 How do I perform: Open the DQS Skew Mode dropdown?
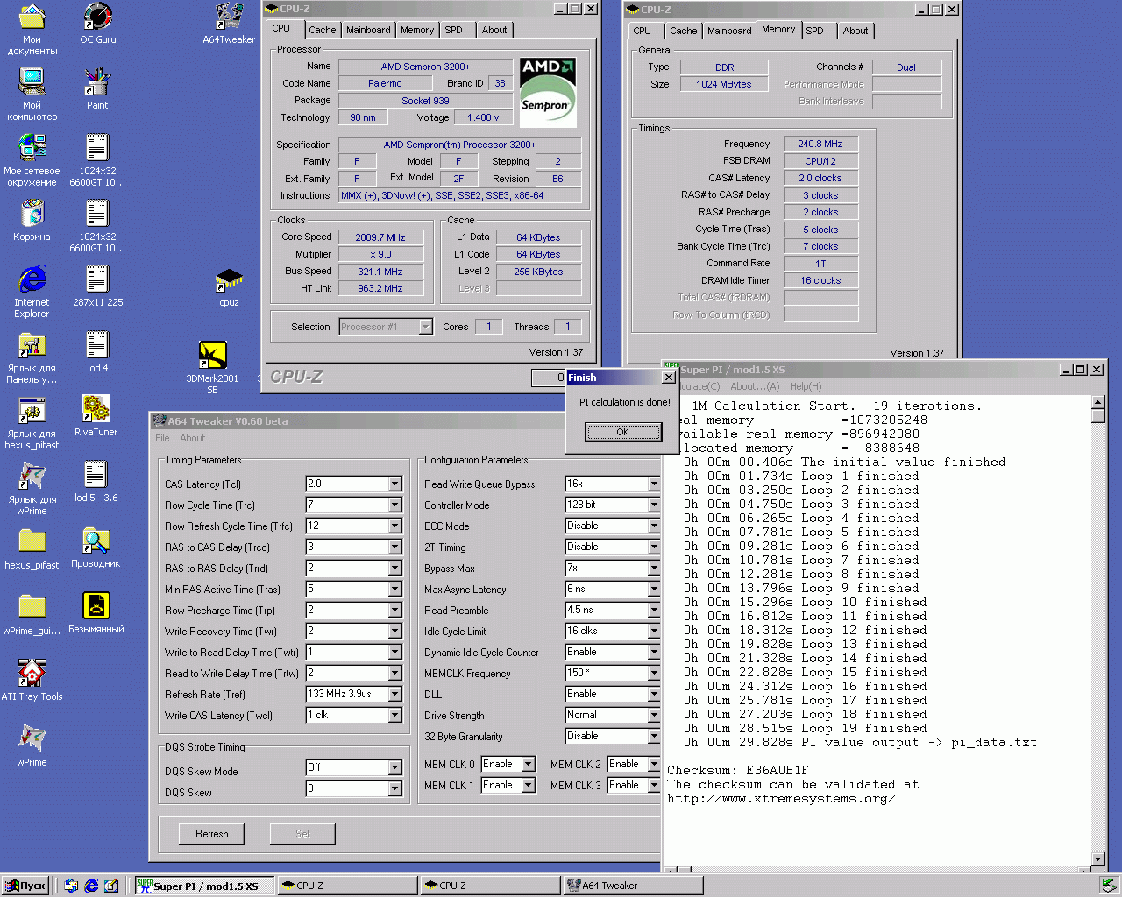coord(394,768)
